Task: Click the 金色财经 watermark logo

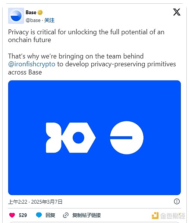Action: (x=168, y=216)
